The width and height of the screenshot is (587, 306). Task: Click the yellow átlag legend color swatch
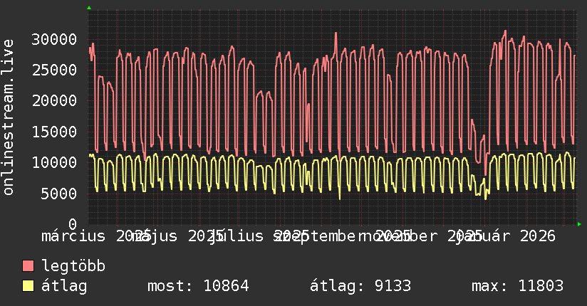pos(28,285)
